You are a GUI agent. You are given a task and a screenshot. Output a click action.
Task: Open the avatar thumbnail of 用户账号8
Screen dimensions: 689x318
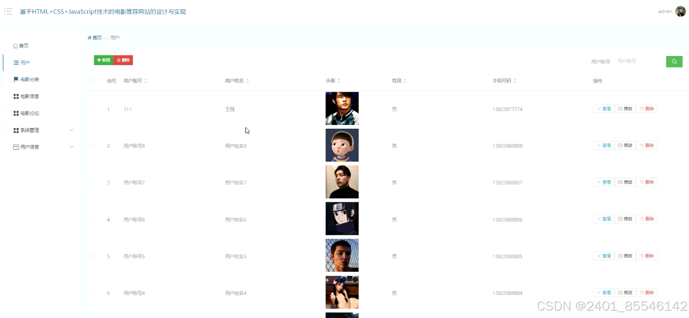click(342, 145)
